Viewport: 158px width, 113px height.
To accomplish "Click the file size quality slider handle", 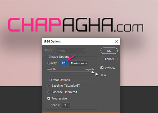I will click(92, 72).
